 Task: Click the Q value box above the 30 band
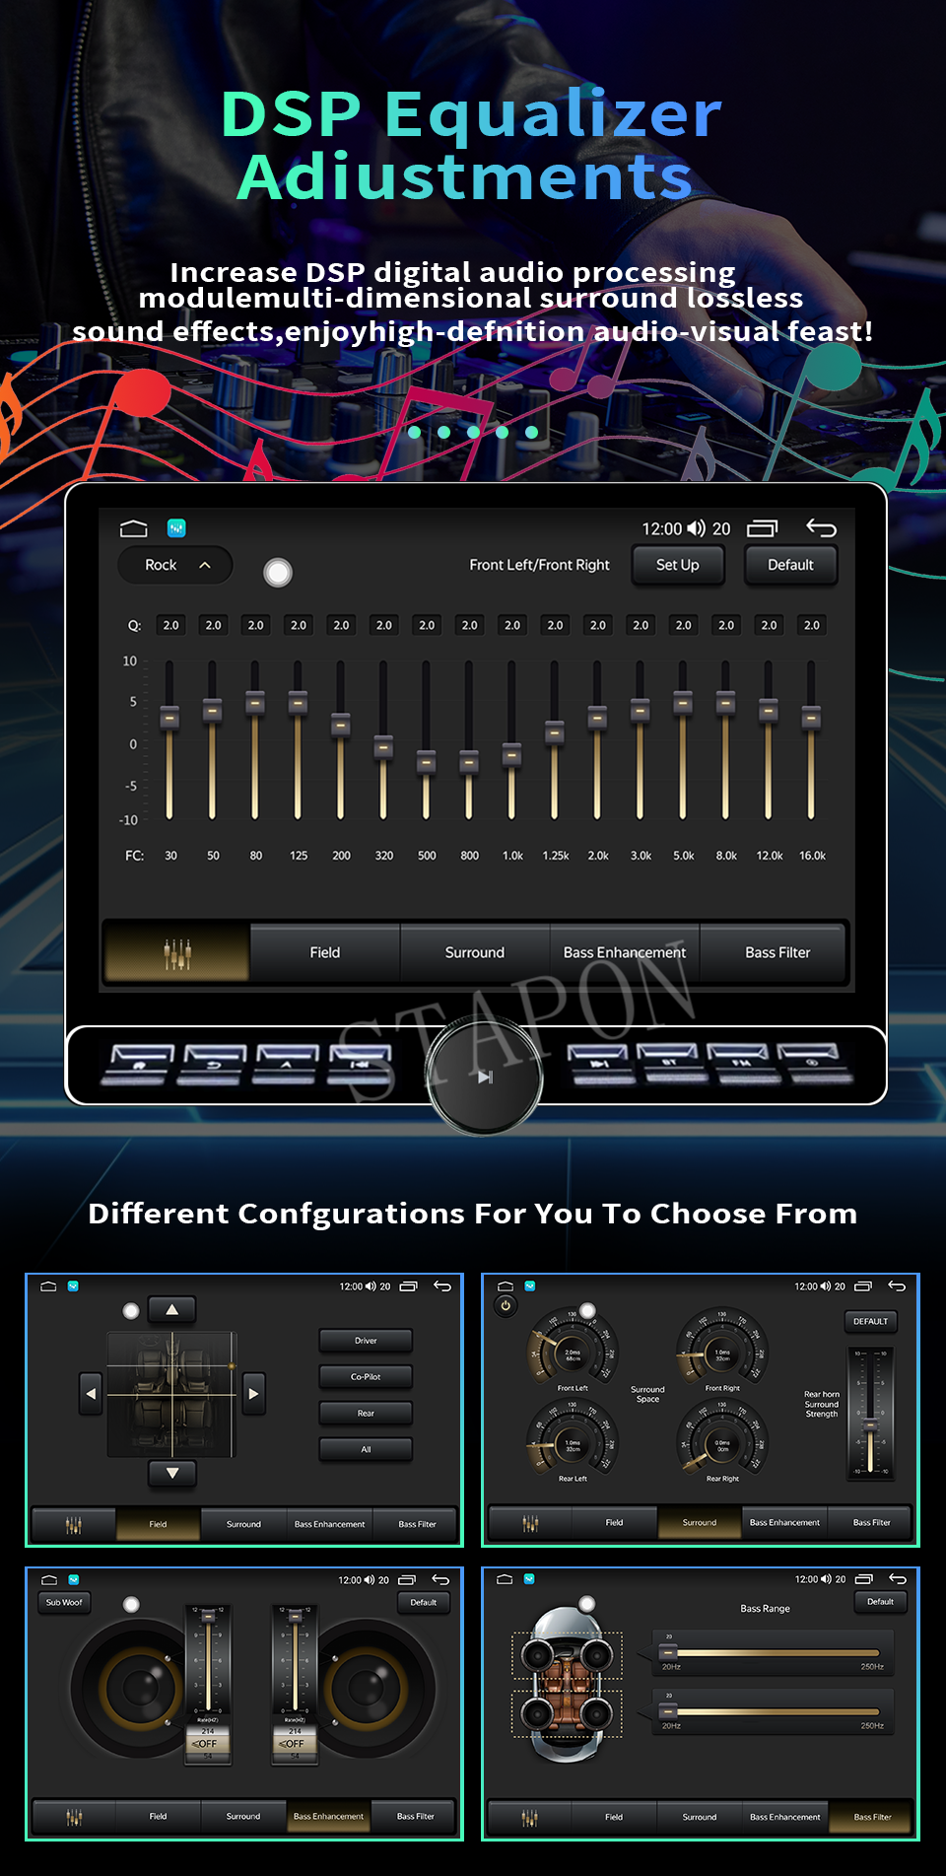170,625
